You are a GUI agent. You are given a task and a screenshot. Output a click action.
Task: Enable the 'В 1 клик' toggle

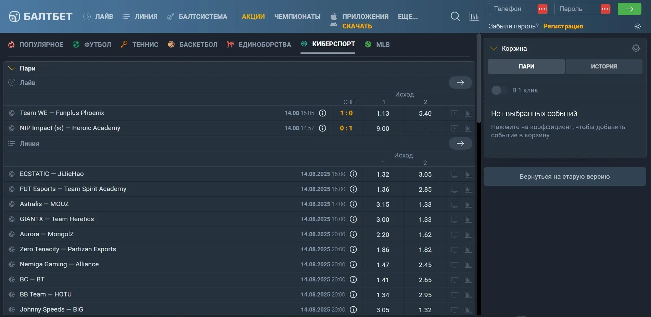point(498,90)
